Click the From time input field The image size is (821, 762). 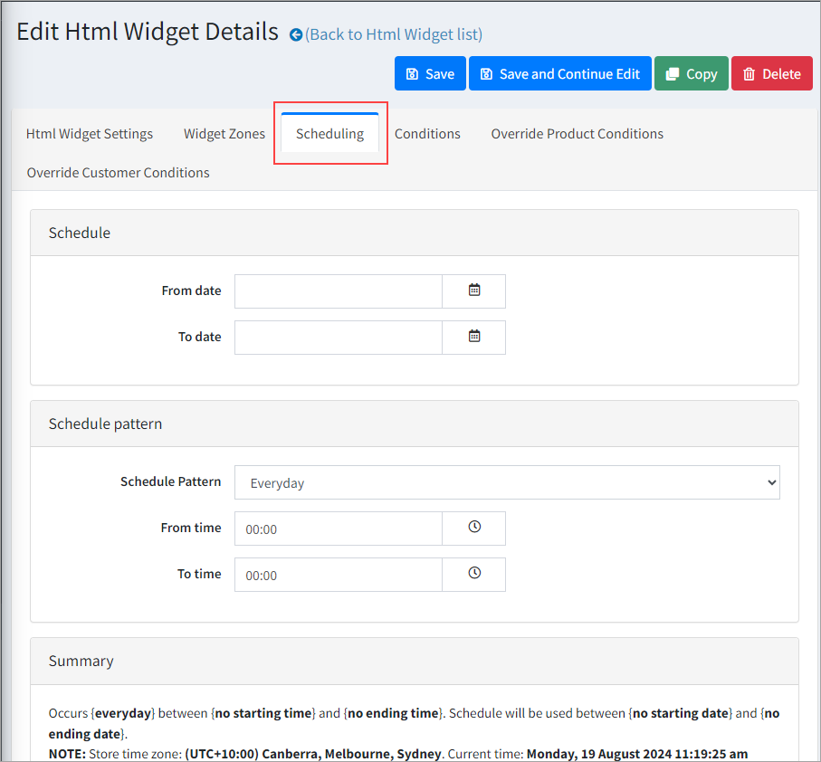[338, 529]
